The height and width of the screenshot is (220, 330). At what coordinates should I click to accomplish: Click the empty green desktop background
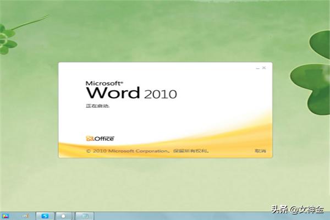(x=165, y=33)
